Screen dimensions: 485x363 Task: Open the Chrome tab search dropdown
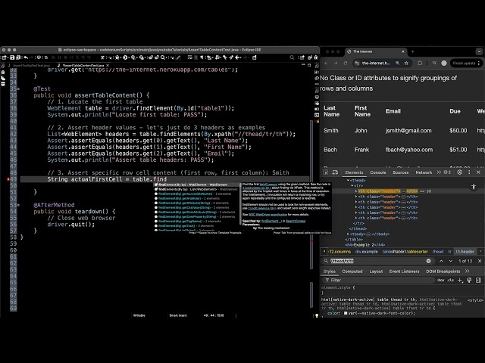479,51
